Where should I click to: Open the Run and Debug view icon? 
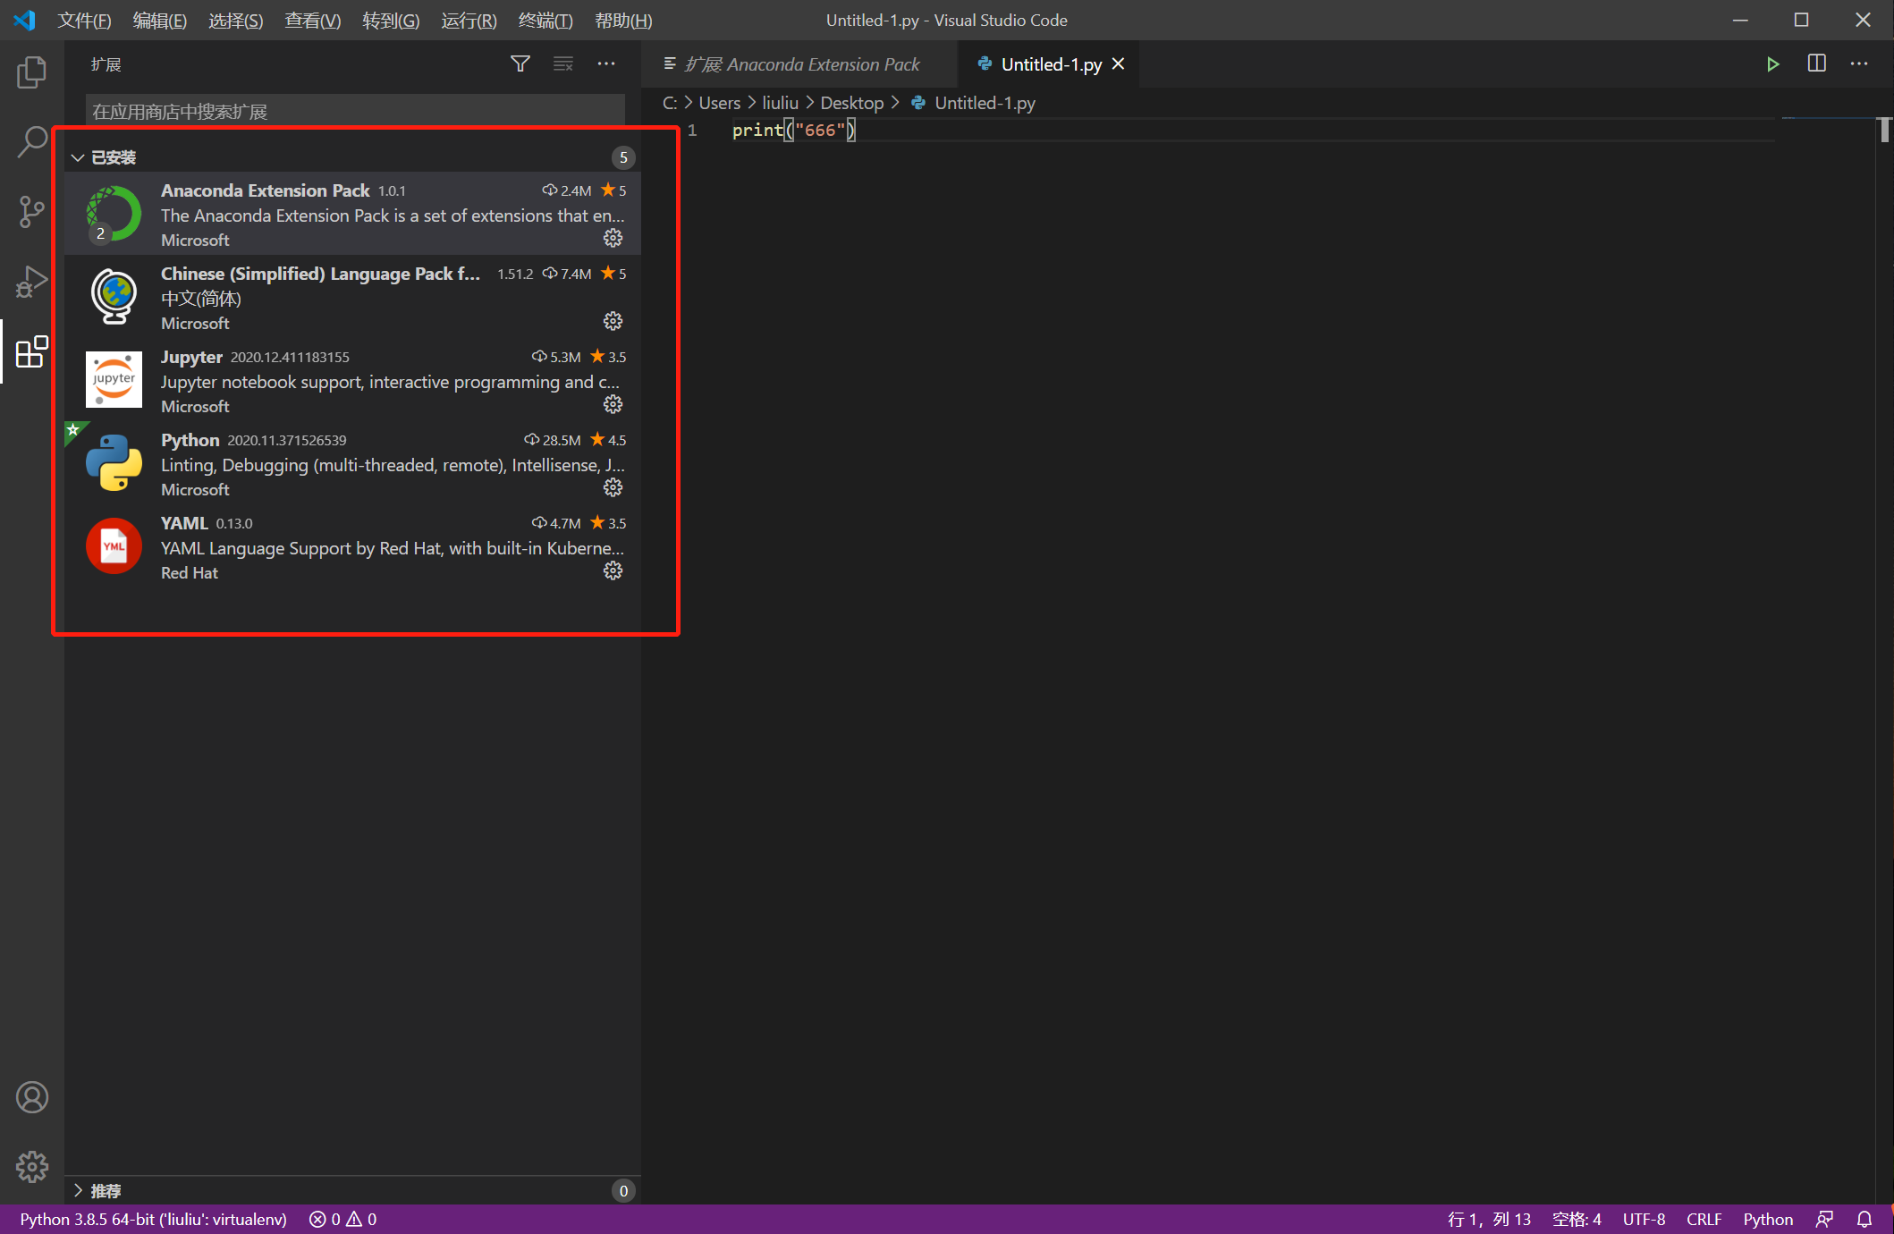[x=31, y=282]
